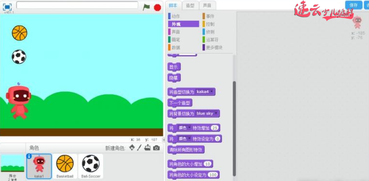369x181 pixels.
Task: Click the green flag to start
Action: click(146, 7)
